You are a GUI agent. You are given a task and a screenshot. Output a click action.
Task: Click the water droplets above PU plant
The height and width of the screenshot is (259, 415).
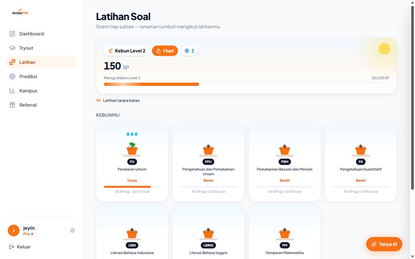[132, 134]
